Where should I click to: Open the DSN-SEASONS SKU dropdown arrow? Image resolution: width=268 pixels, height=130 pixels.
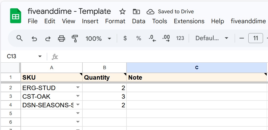78,104
